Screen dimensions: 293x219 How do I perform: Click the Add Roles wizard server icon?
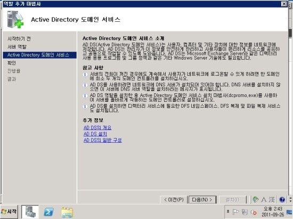[x=15, y=19]
